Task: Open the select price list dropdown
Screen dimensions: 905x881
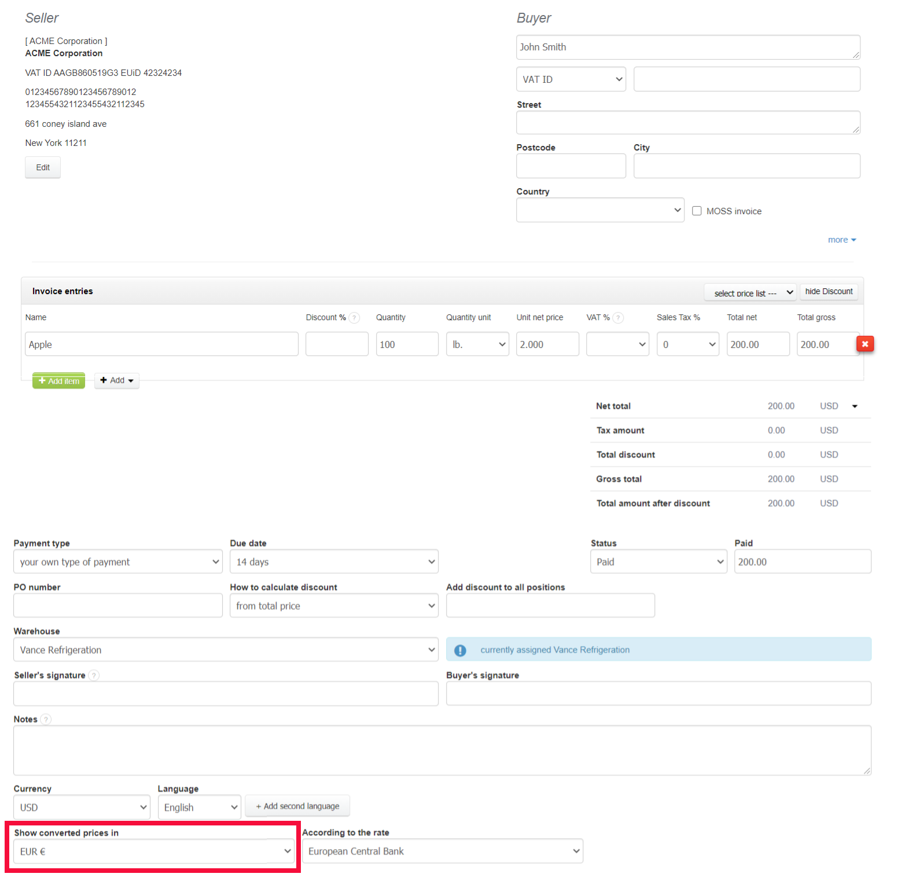Action: pos(750,293)
